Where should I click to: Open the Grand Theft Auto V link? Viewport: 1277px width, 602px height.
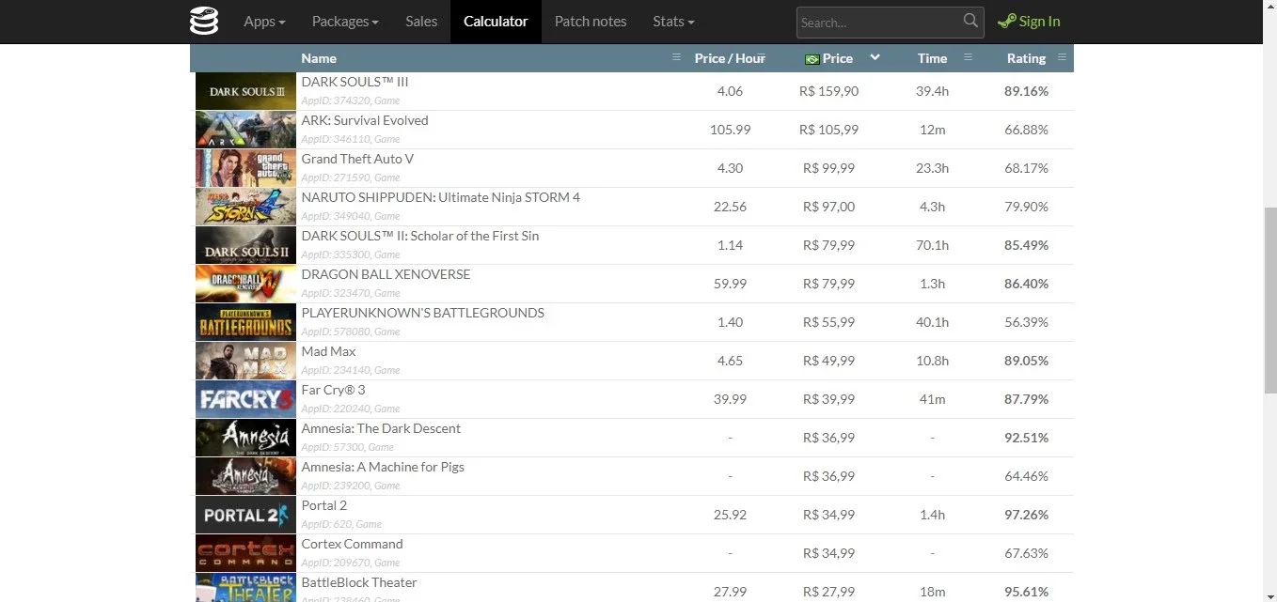[x=357, y=159]
